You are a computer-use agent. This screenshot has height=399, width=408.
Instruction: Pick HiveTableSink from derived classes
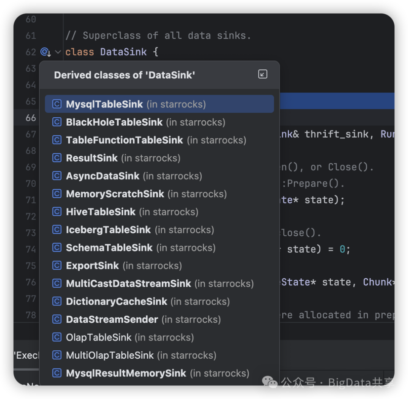(x=159, y=212)
